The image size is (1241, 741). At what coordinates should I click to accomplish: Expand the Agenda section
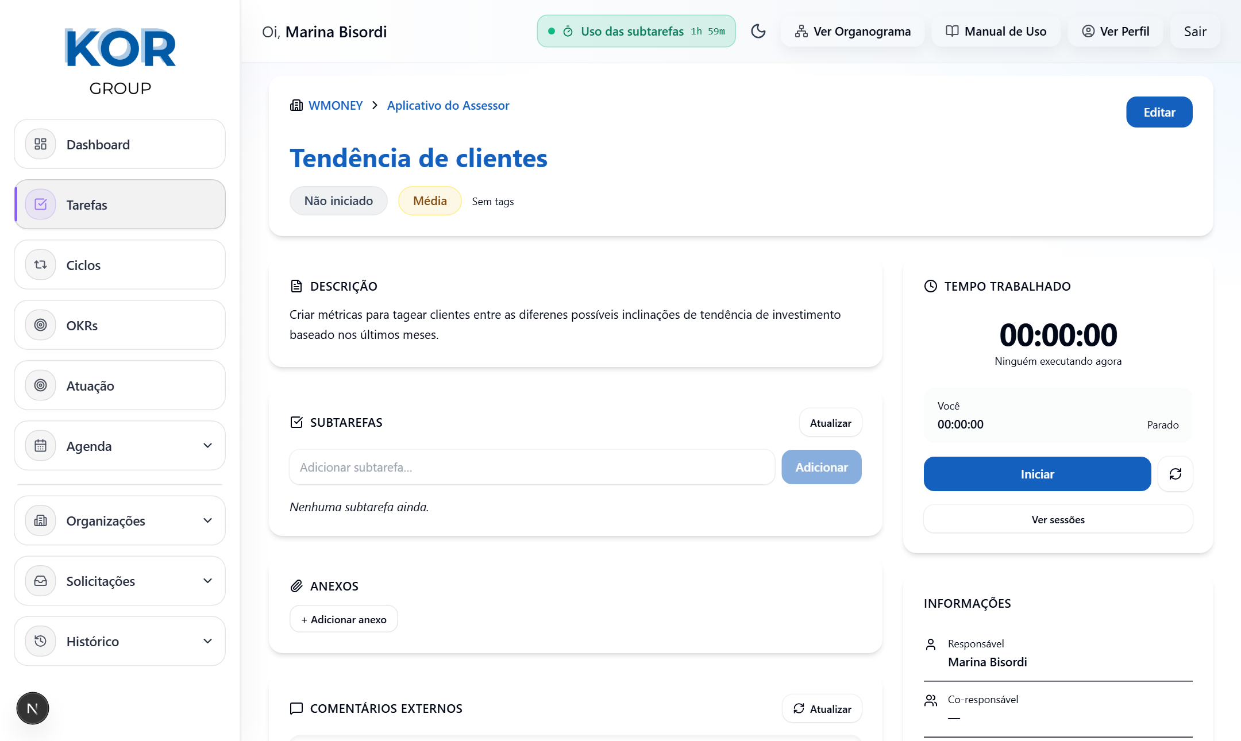click(207, 445)
